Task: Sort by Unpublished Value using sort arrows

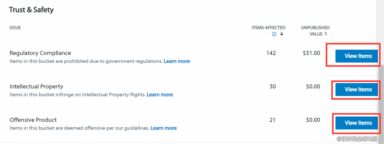Action: [x=326, y=34]
